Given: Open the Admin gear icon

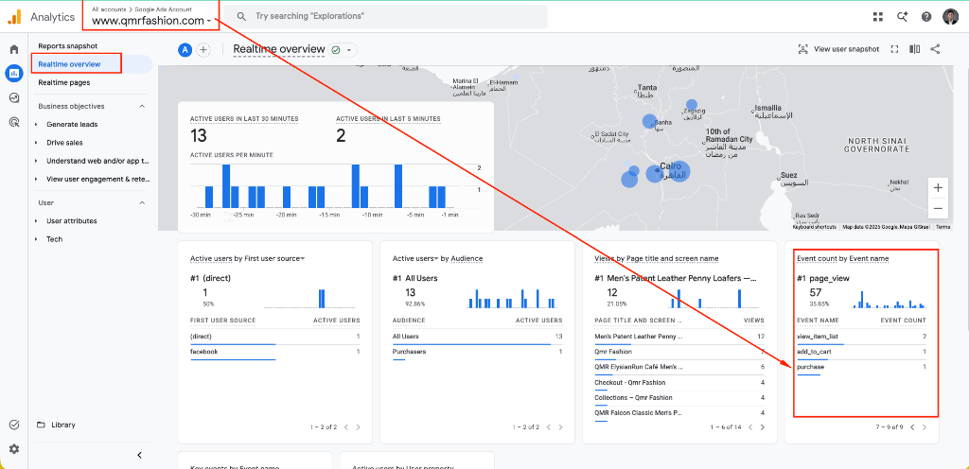Looking at the screenshot, I should tap(13, 449).
